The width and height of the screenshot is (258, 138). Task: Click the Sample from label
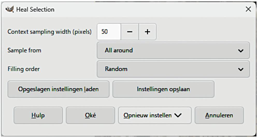point(24,50)
